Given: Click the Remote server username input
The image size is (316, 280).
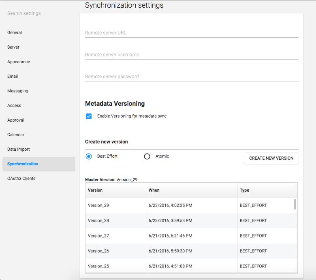Looking at the screenshot, I should (x=191, y=55).
